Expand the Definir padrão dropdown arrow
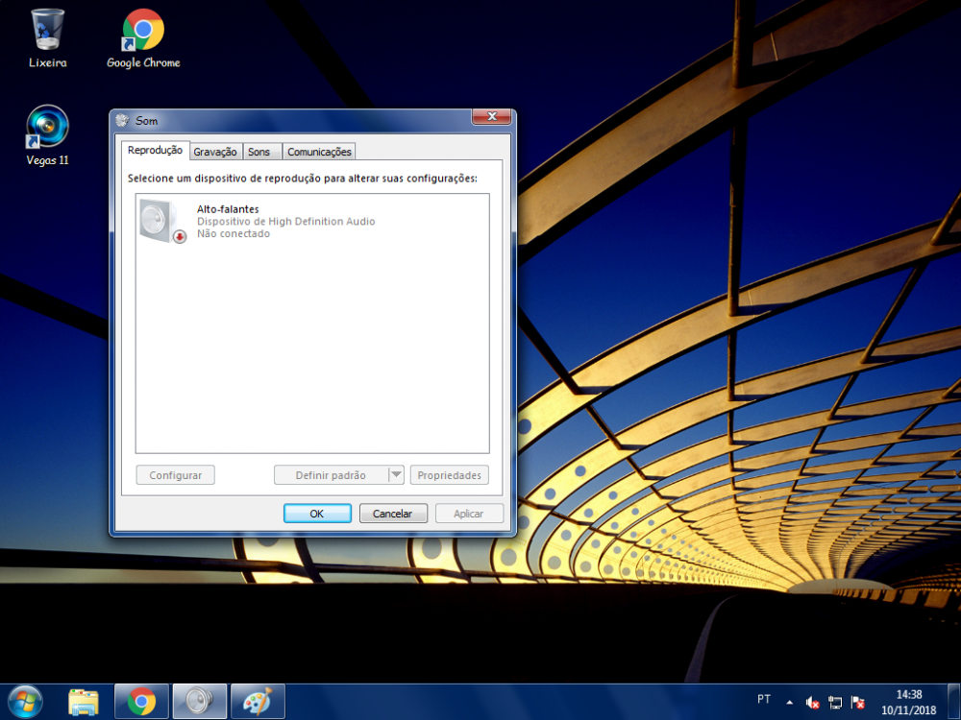This screenshot has width=961, height=720. click(397, 475)
